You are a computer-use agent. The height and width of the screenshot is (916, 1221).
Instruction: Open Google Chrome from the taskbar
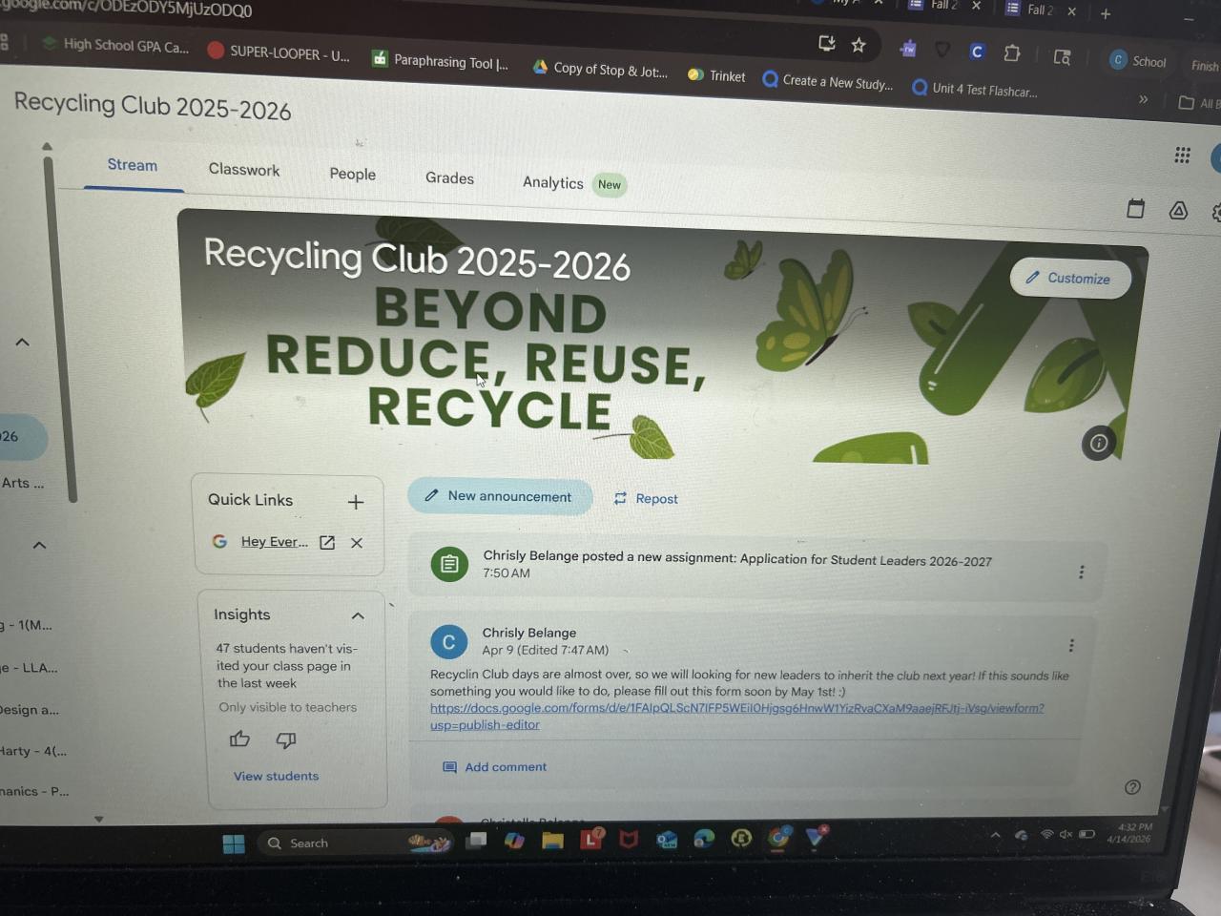point(779,838)
